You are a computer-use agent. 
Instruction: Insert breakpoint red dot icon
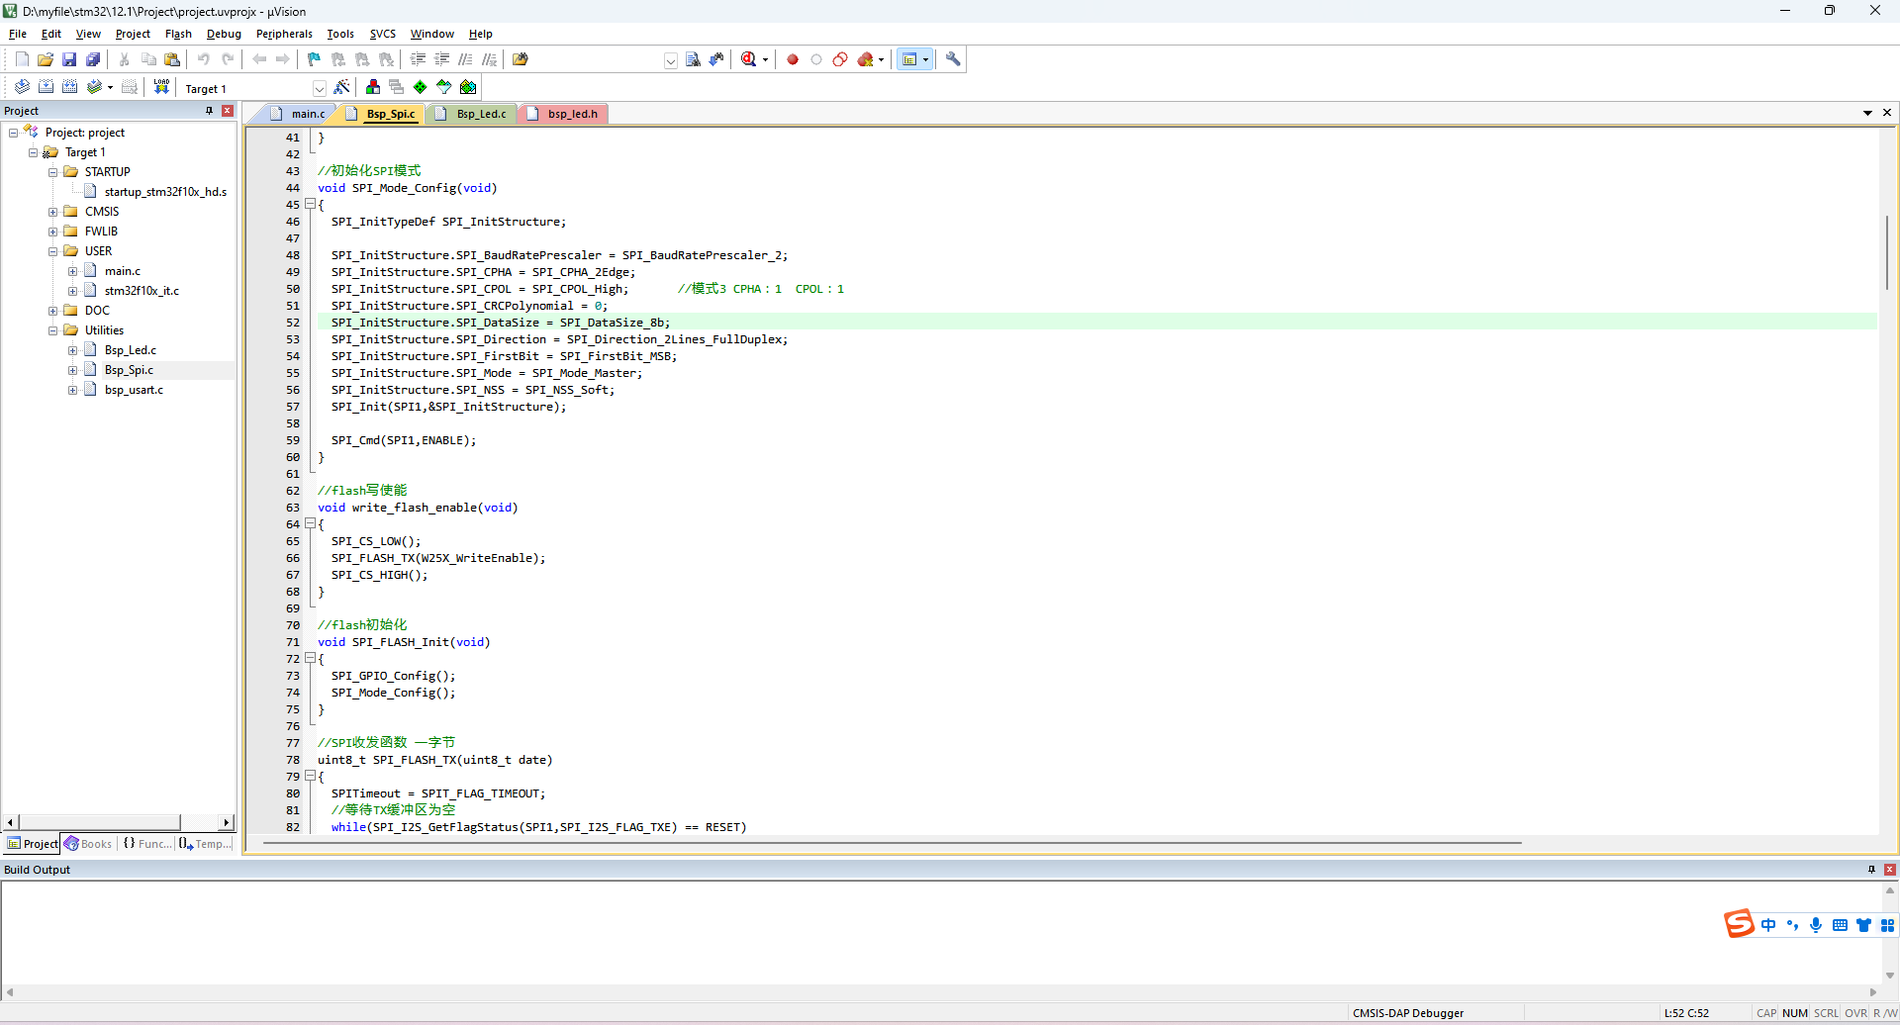[x=793, y=59]
